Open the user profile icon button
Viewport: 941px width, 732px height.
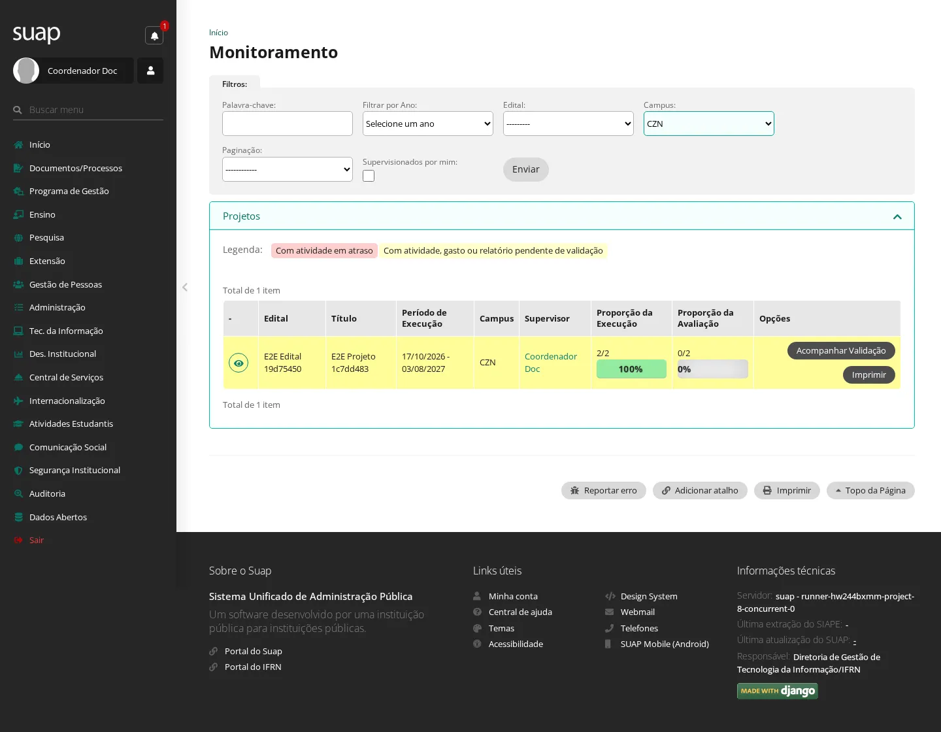coord(150,71)
